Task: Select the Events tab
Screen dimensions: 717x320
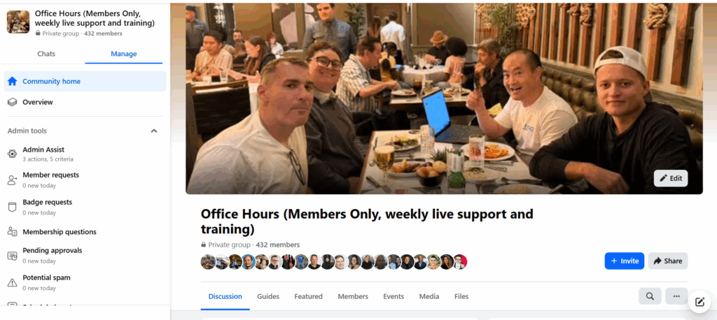Action: 394,296
